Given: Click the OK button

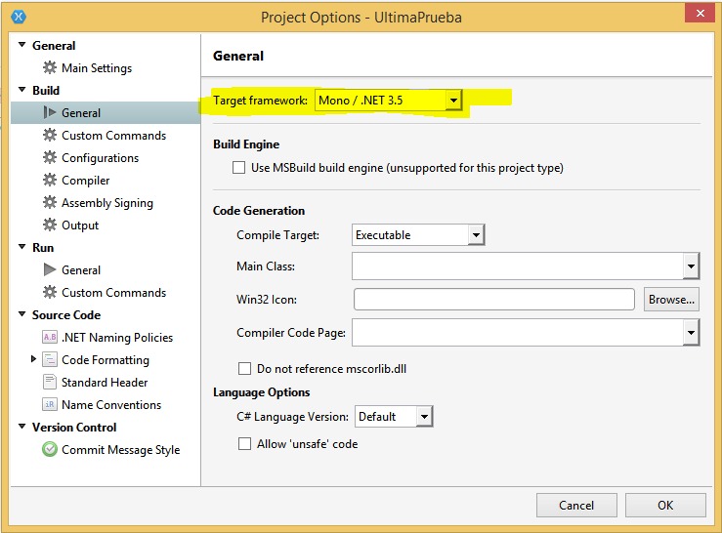Looking at the screenshot, I should (x=665, y=505).
